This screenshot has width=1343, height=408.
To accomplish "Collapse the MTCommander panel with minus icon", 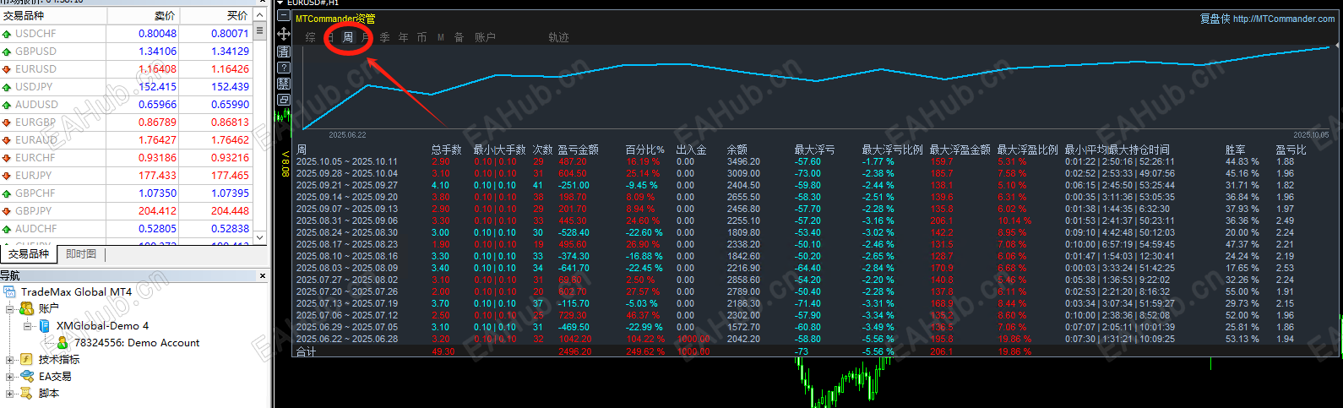I will [284, 16].
